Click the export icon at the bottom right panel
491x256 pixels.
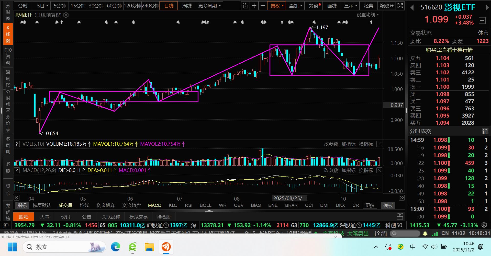coord(400,217)
